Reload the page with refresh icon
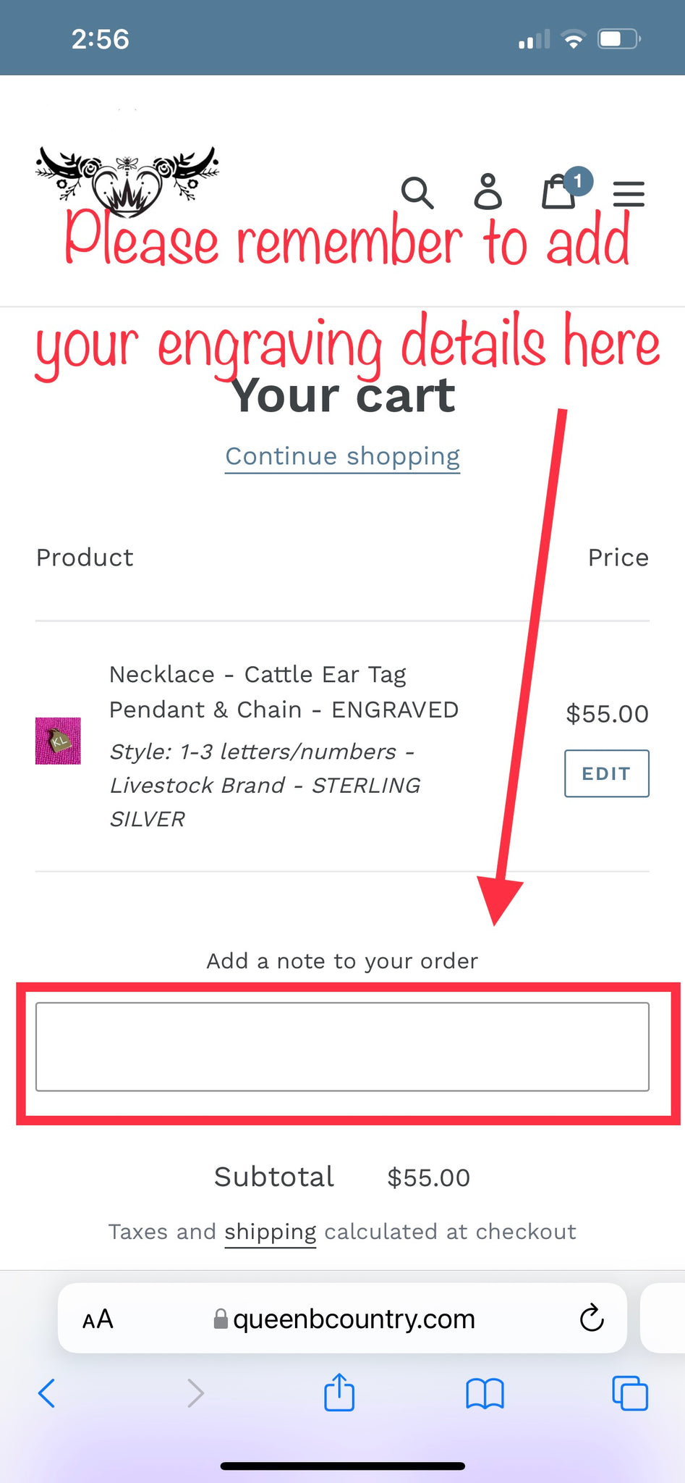 click(x=592, y=1318)
